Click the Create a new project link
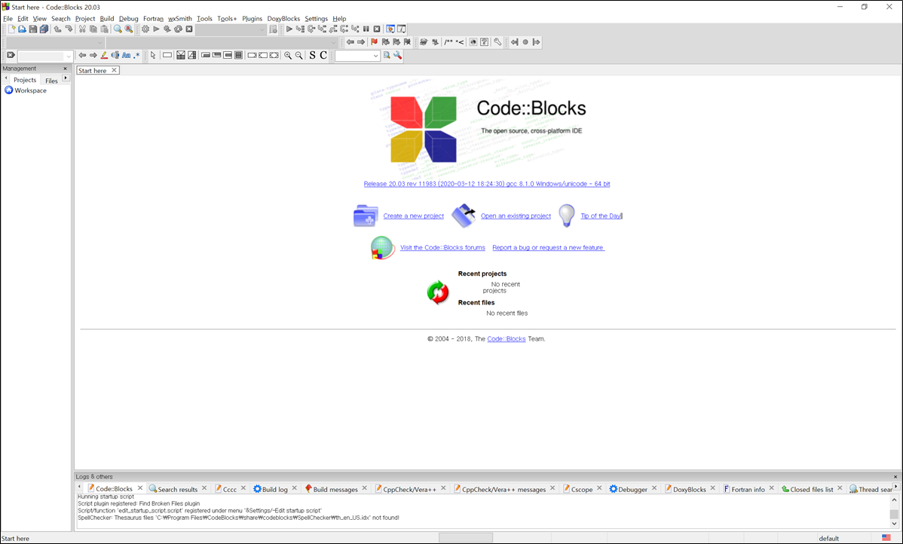 click(414, 216)
